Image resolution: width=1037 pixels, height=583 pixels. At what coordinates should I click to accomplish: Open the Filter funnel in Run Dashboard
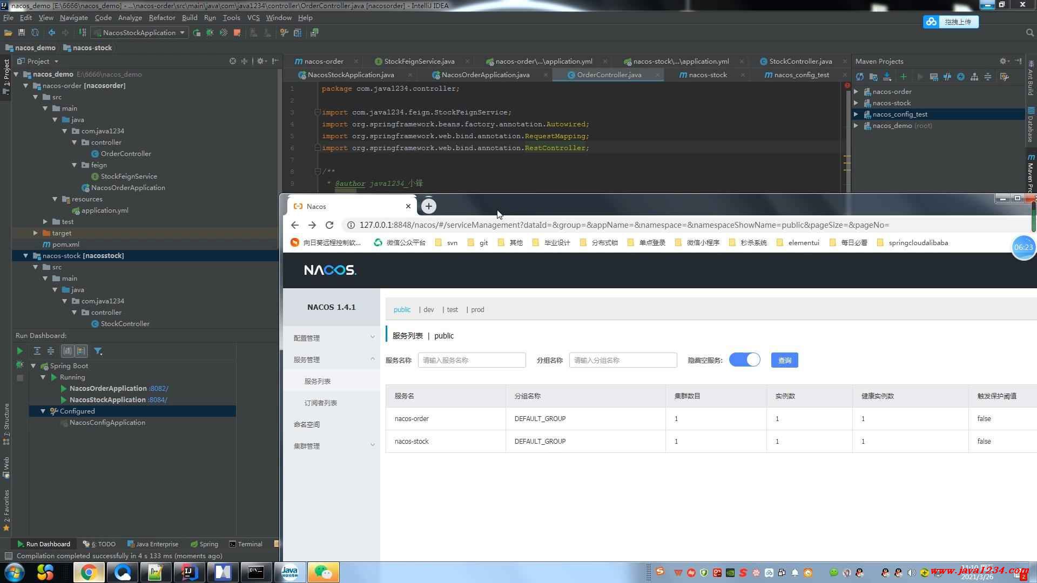pos(98,351)
